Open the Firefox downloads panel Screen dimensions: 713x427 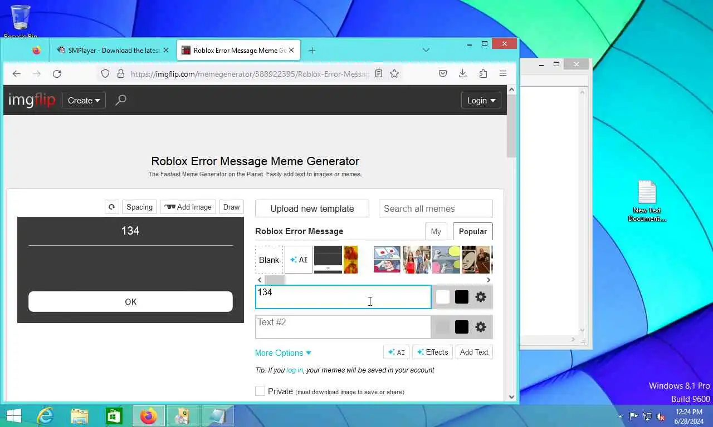tap(463, 73)
